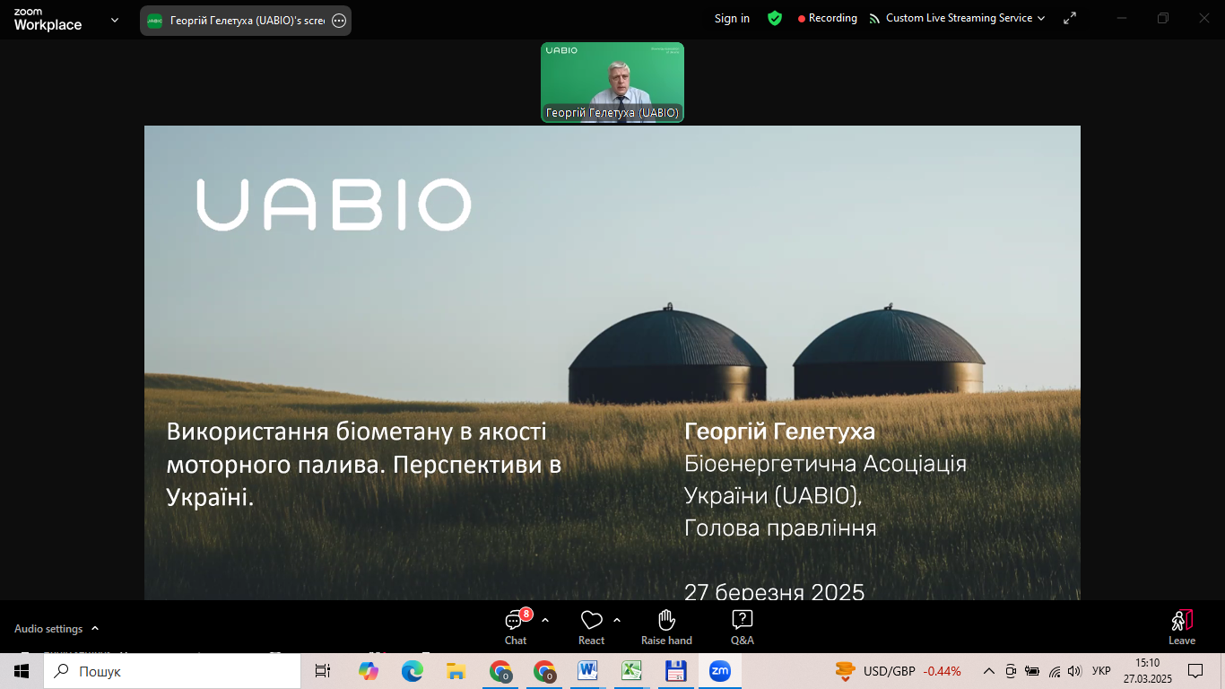Show hidden system tray icons

point(989,671)
